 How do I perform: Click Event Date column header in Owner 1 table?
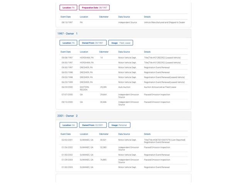66,52
